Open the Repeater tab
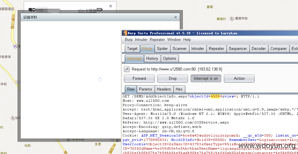 (x=216, y=48)
